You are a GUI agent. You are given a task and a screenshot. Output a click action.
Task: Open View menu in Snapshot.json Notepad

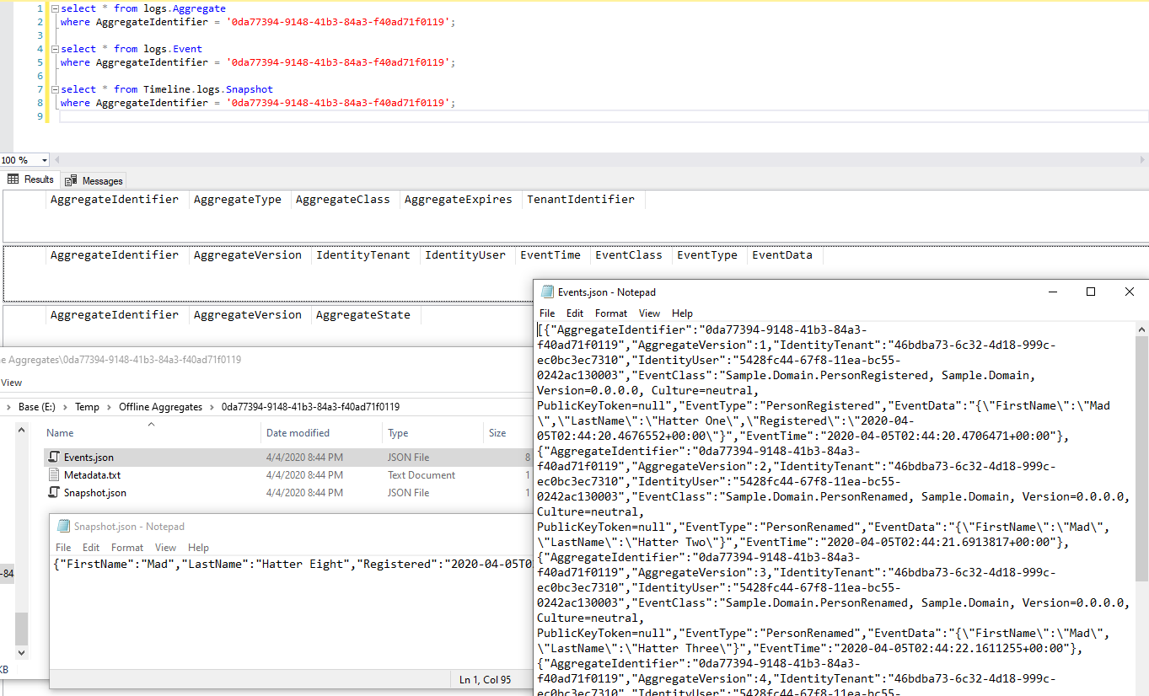point(165,548)
